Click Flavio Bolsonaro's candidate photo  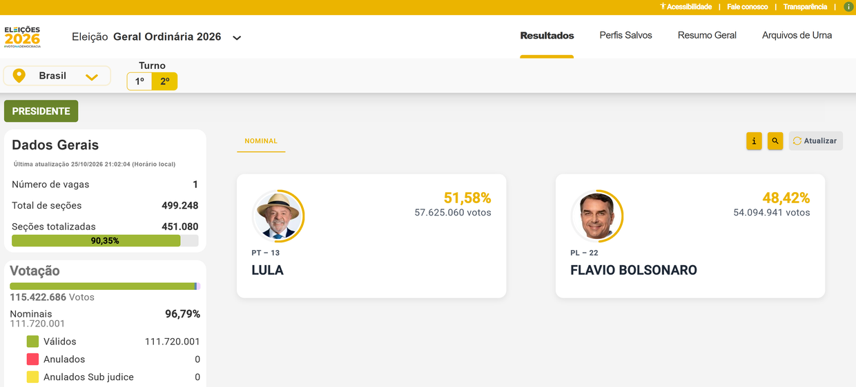coord(596,216)
